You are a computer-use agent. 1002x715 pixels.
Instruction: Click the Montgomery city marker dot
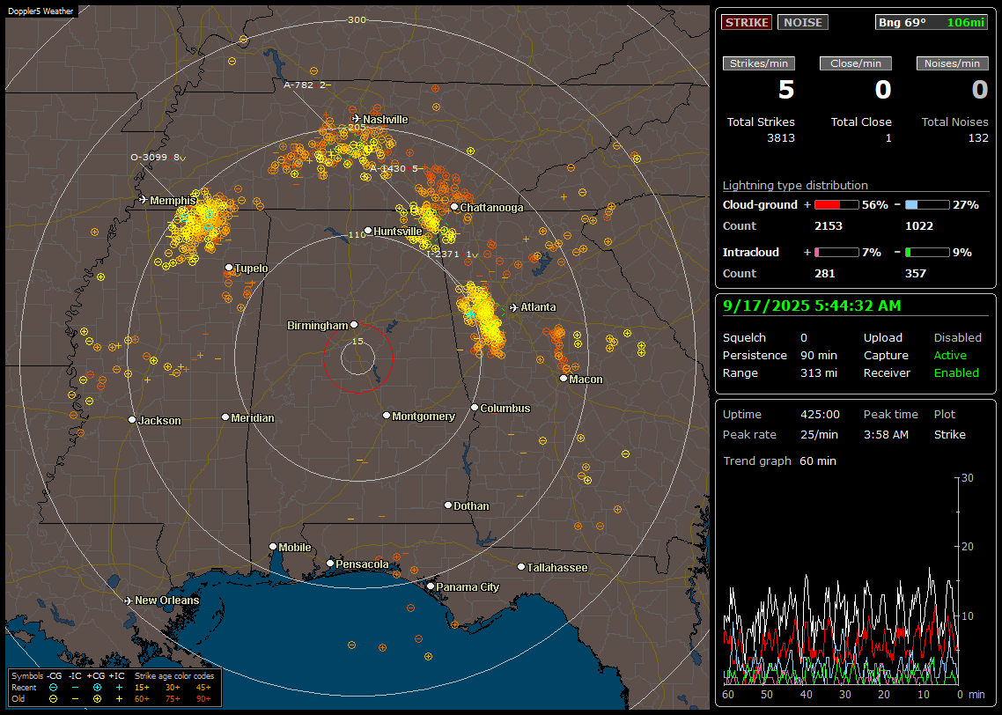coord(386,416)
